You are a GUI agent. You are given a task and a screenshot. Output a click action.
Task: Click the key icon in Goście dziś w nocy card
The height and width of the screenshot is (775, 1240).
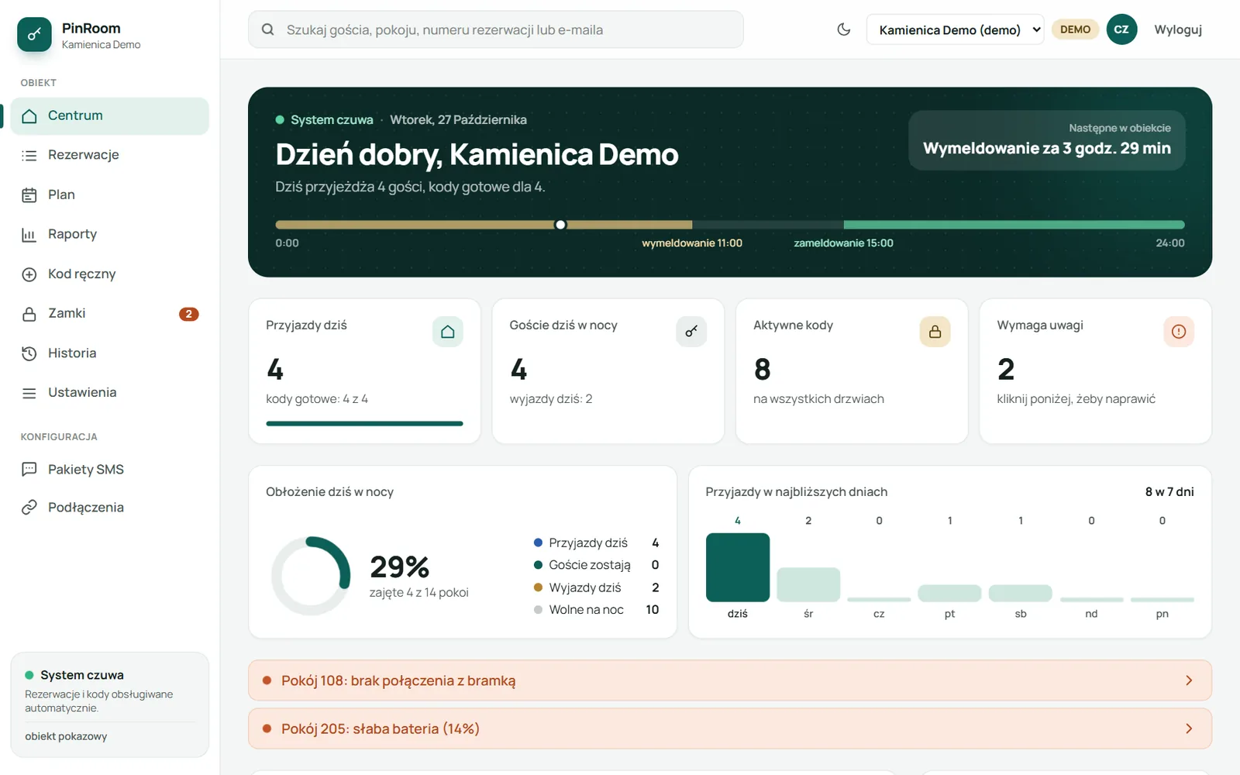pyautogui.click(x=691, y=332)
